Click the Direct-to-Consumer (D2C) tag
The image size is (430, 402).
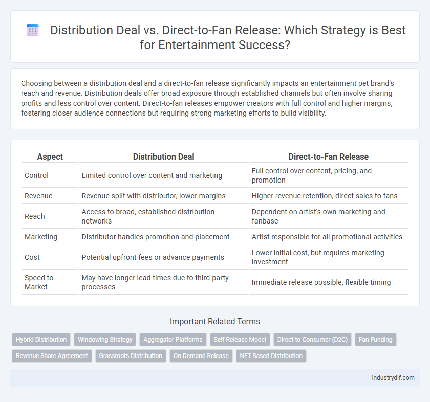coord(312,340)
